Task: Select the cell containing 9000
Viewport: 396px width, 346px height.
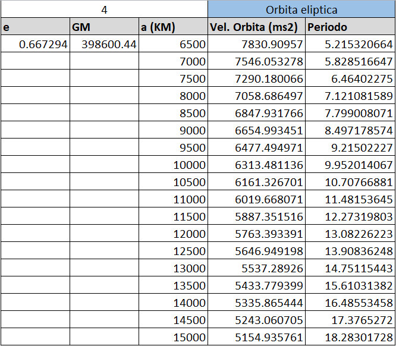Action: [x=173, y=130]
